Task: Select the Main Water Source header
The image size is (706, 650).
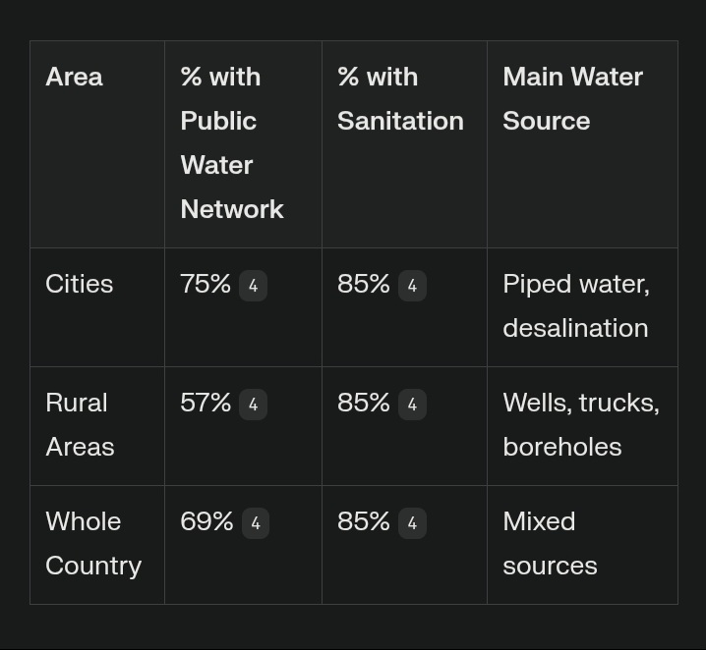Action: 572,98
